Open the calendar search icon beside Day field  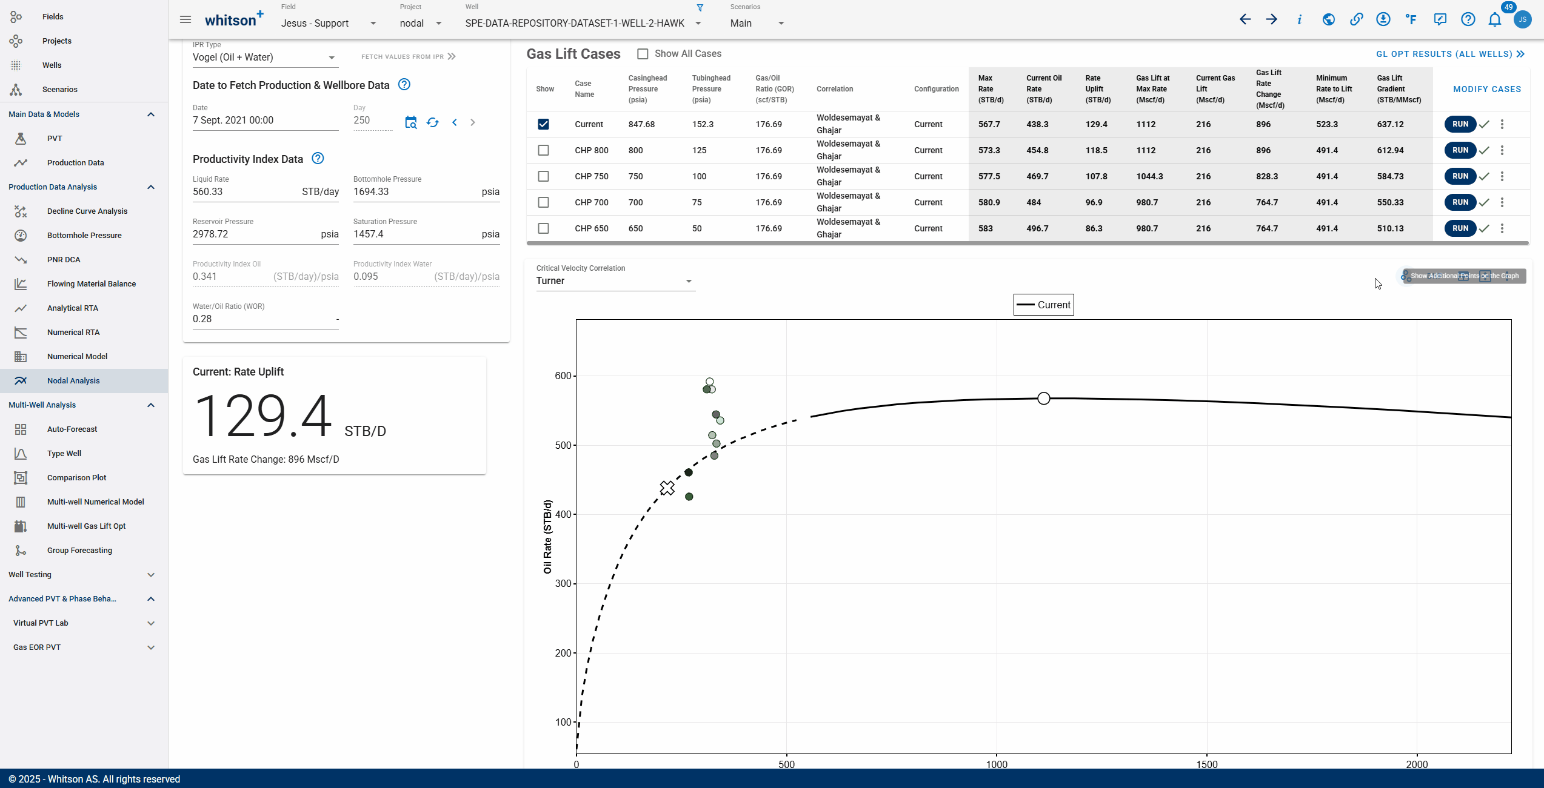point(410,122)
